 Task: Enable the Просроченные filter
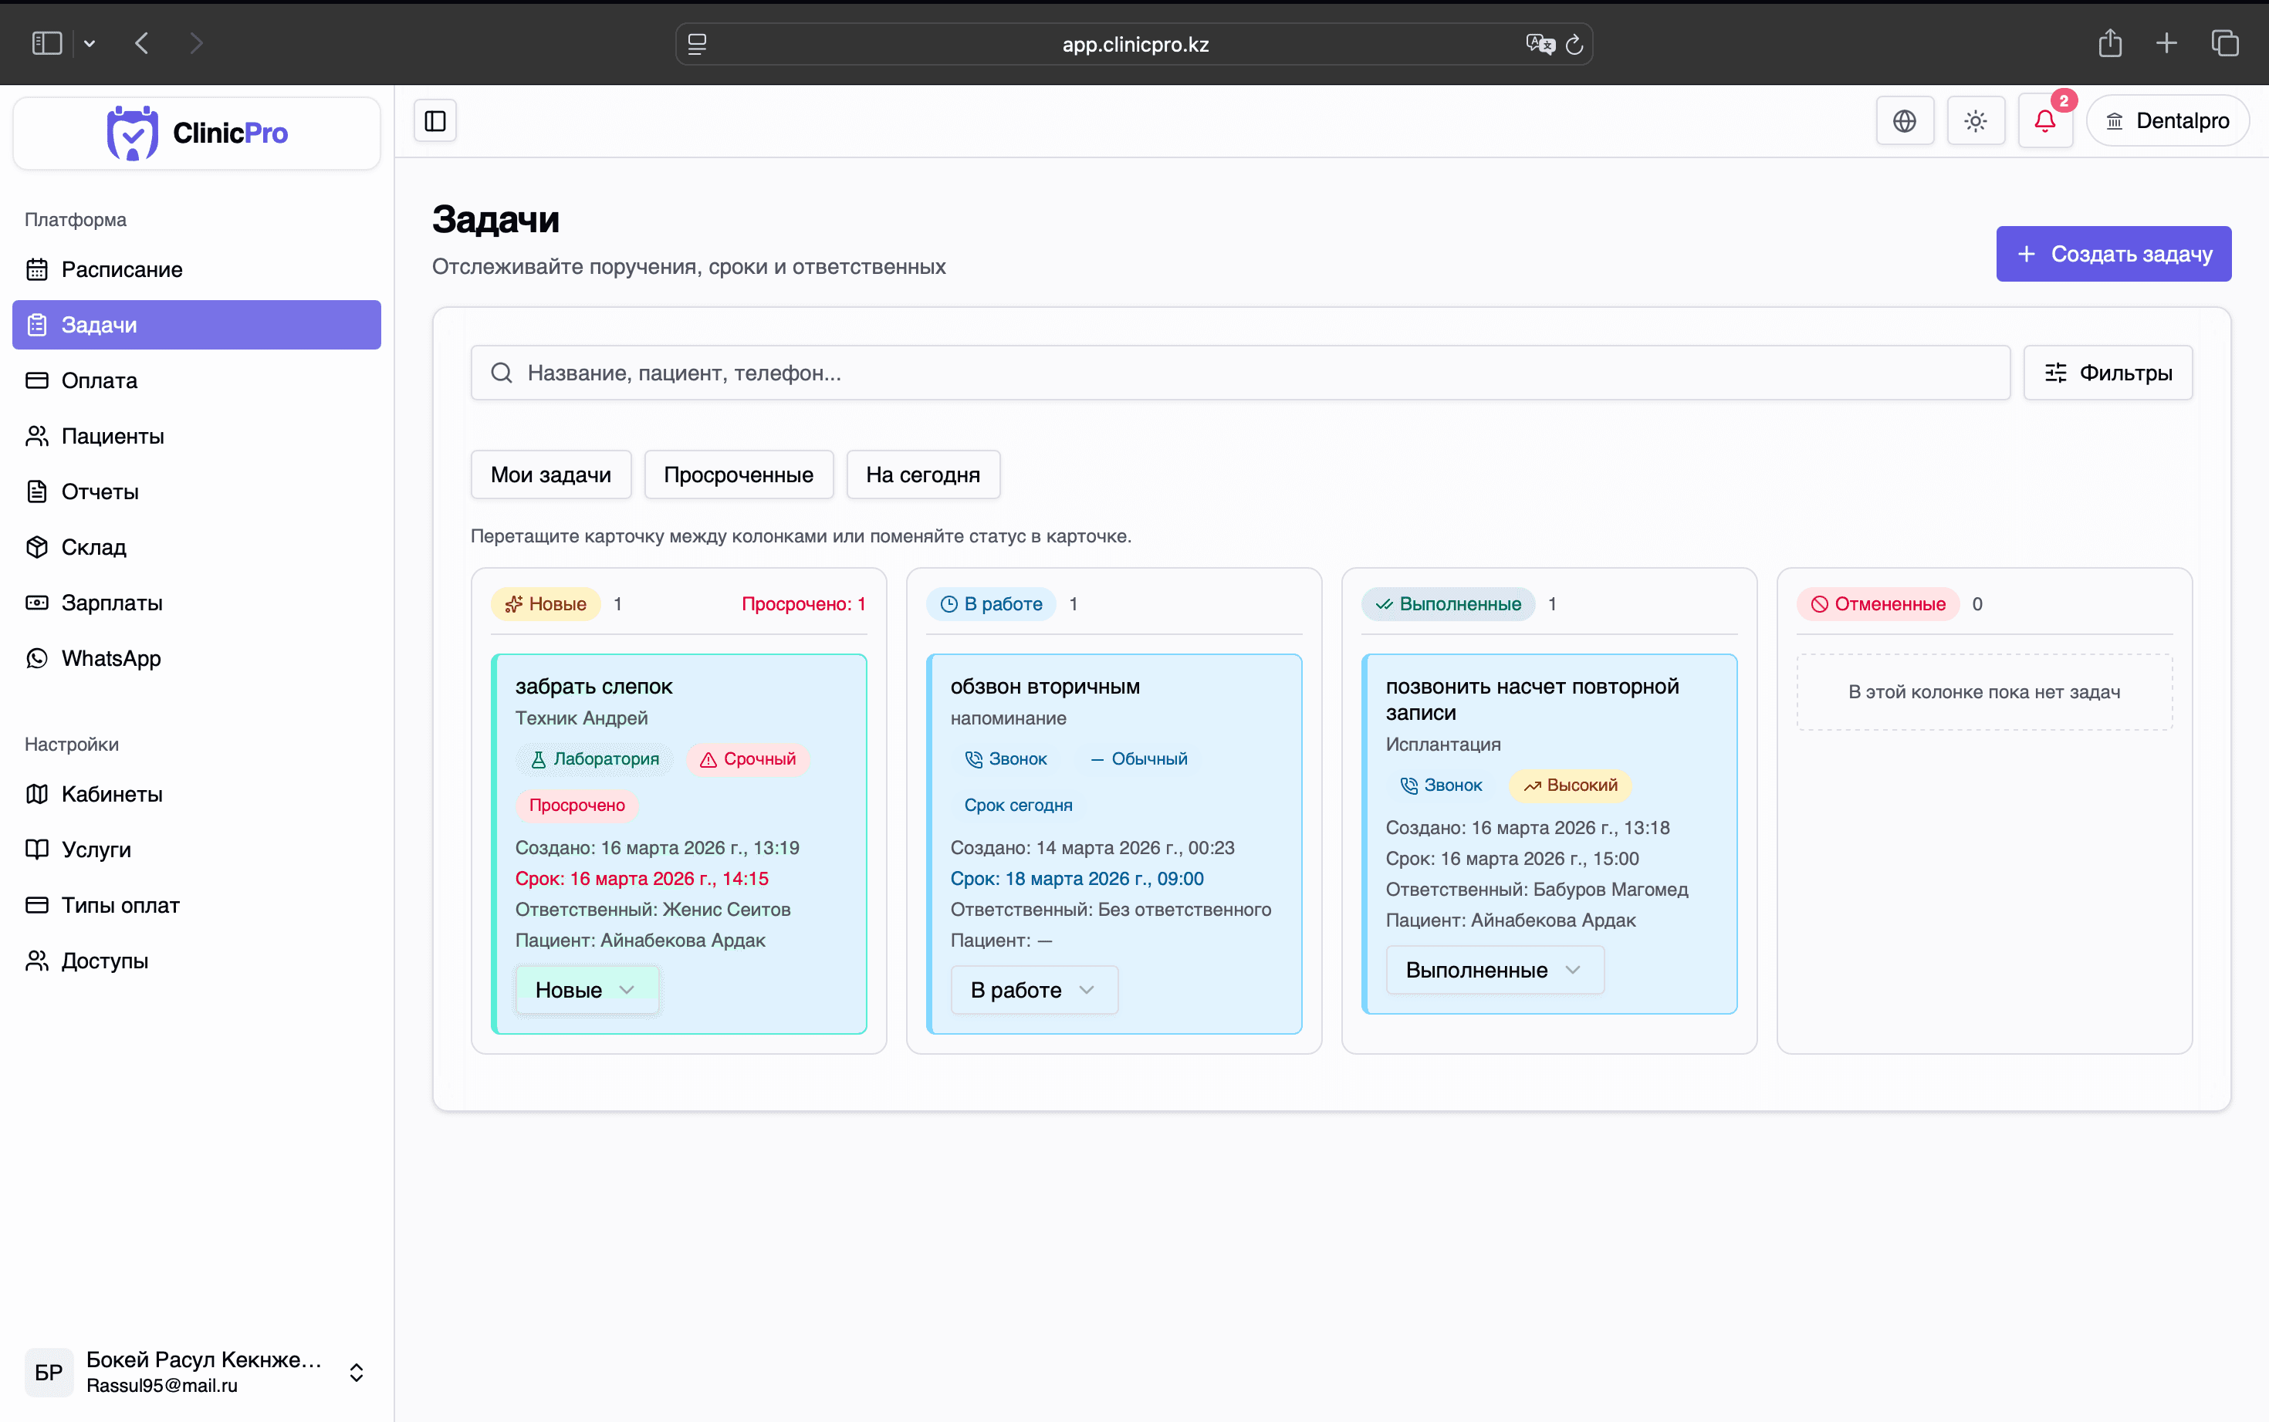[x=739, y=474]
